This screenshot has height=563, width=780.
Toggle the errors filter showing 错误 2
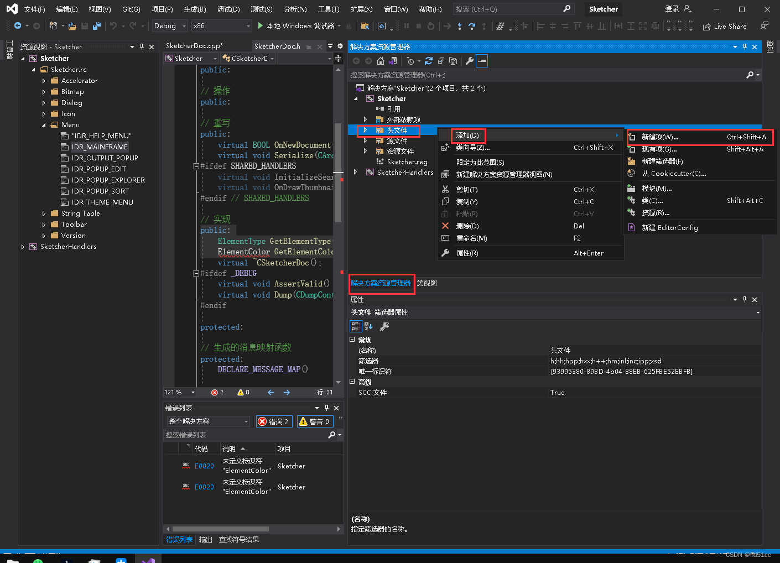coord(274,421)
